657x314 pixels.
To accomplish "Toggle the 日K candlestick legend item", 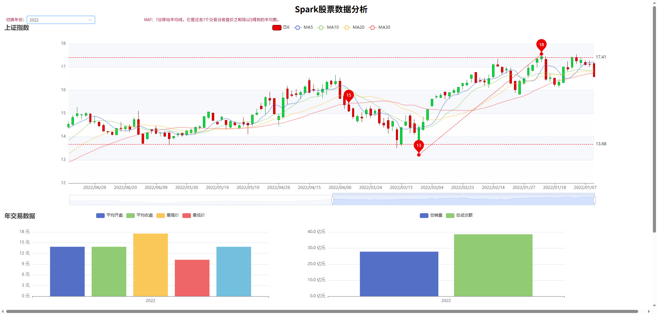I will pyautogui.click(x=281, y=27).
